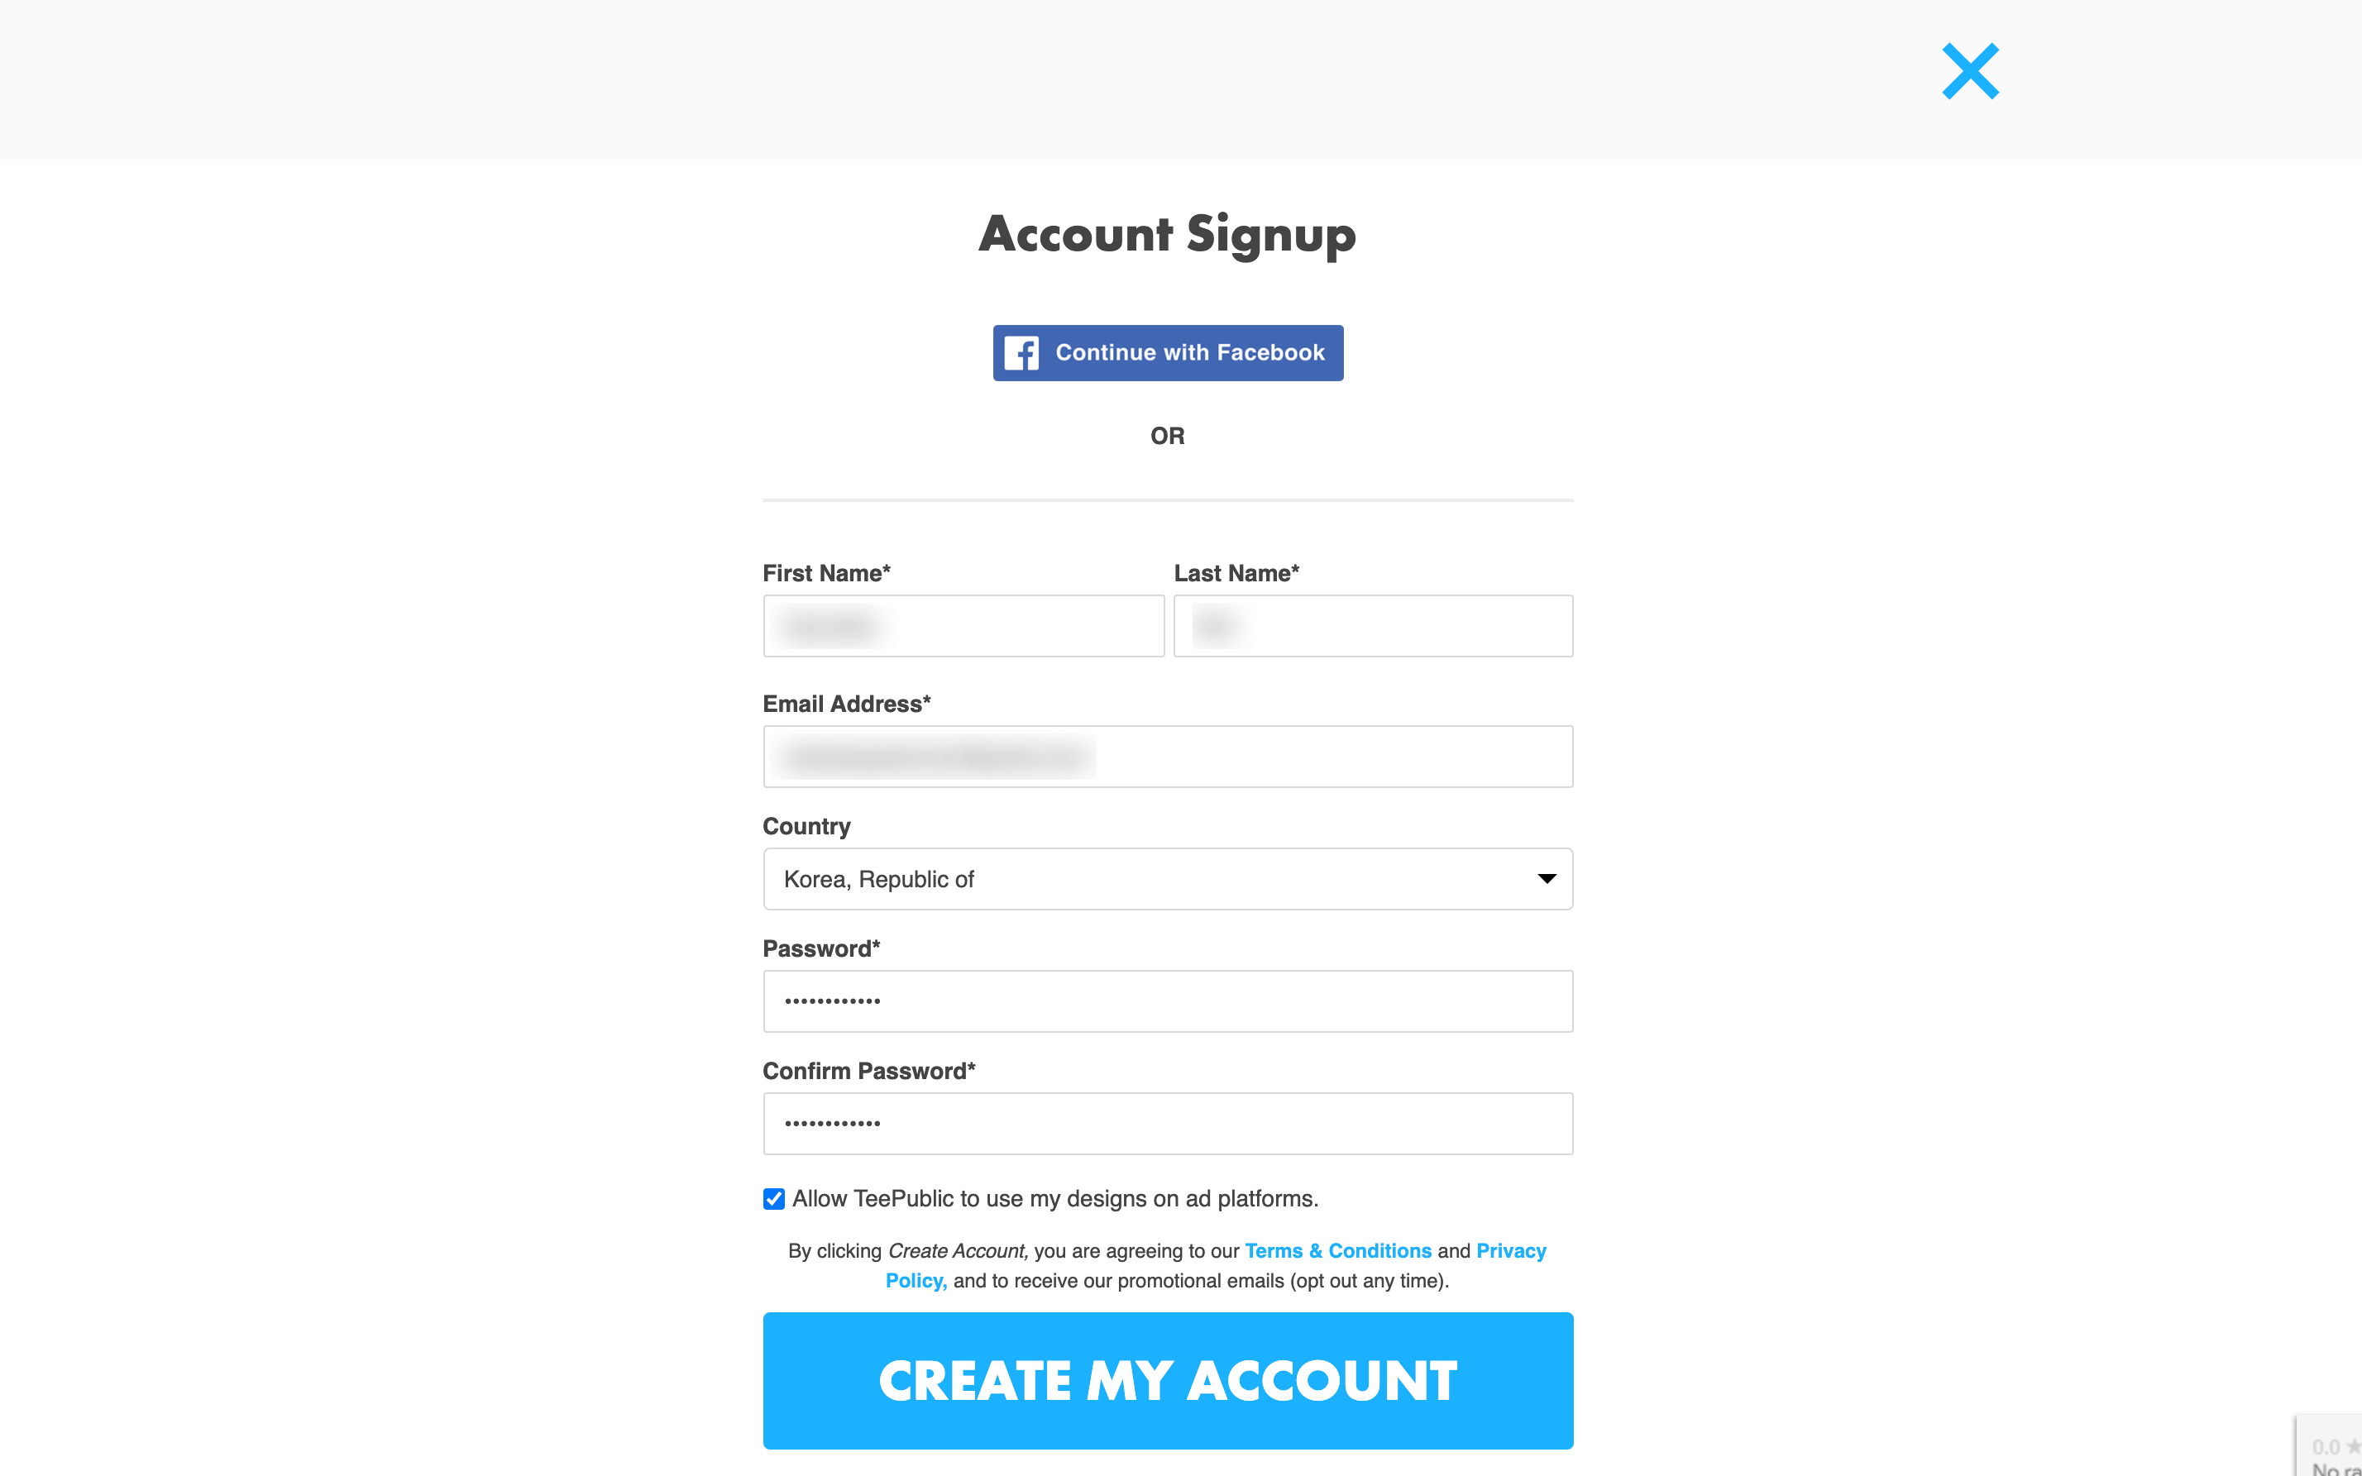Click the Email Address input field
This screenshot has height=1476, width=2362.
click(1169, 757)
